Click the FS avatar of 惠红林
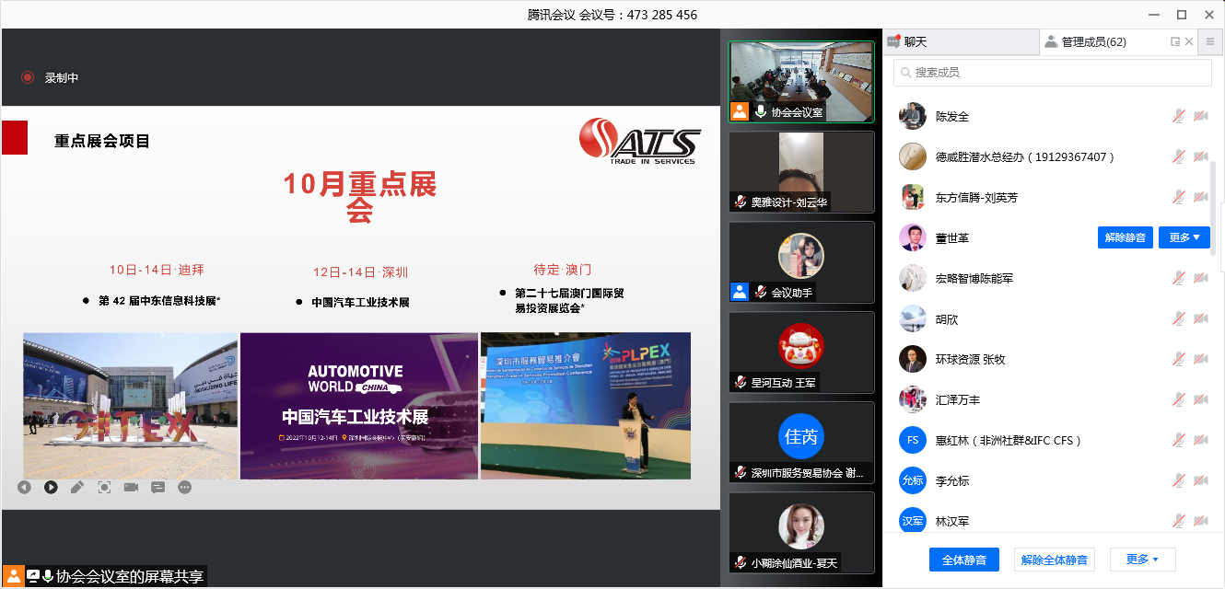1225x589 pixels. [912, 440]
